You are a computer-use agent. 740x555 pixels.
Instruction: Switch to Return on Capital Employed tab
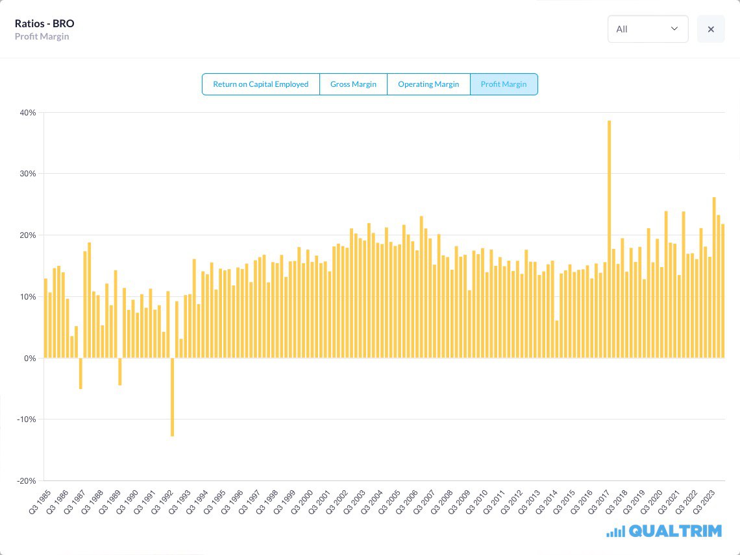click(260, 84)
